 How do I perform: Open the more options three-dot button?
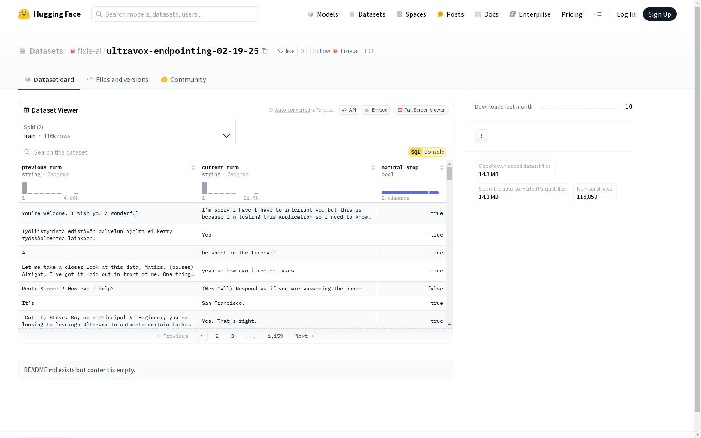click(481, 136)
